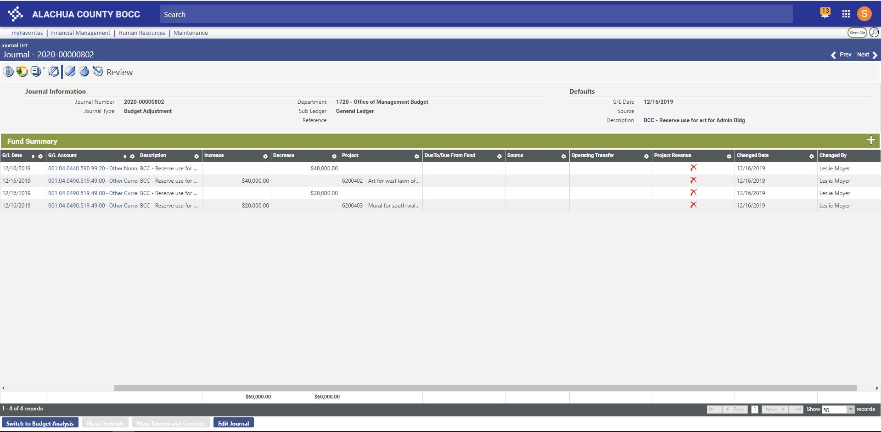Click the top Search input field
The width and height of the screenshot is (881, 432).
tap(476, 14)
